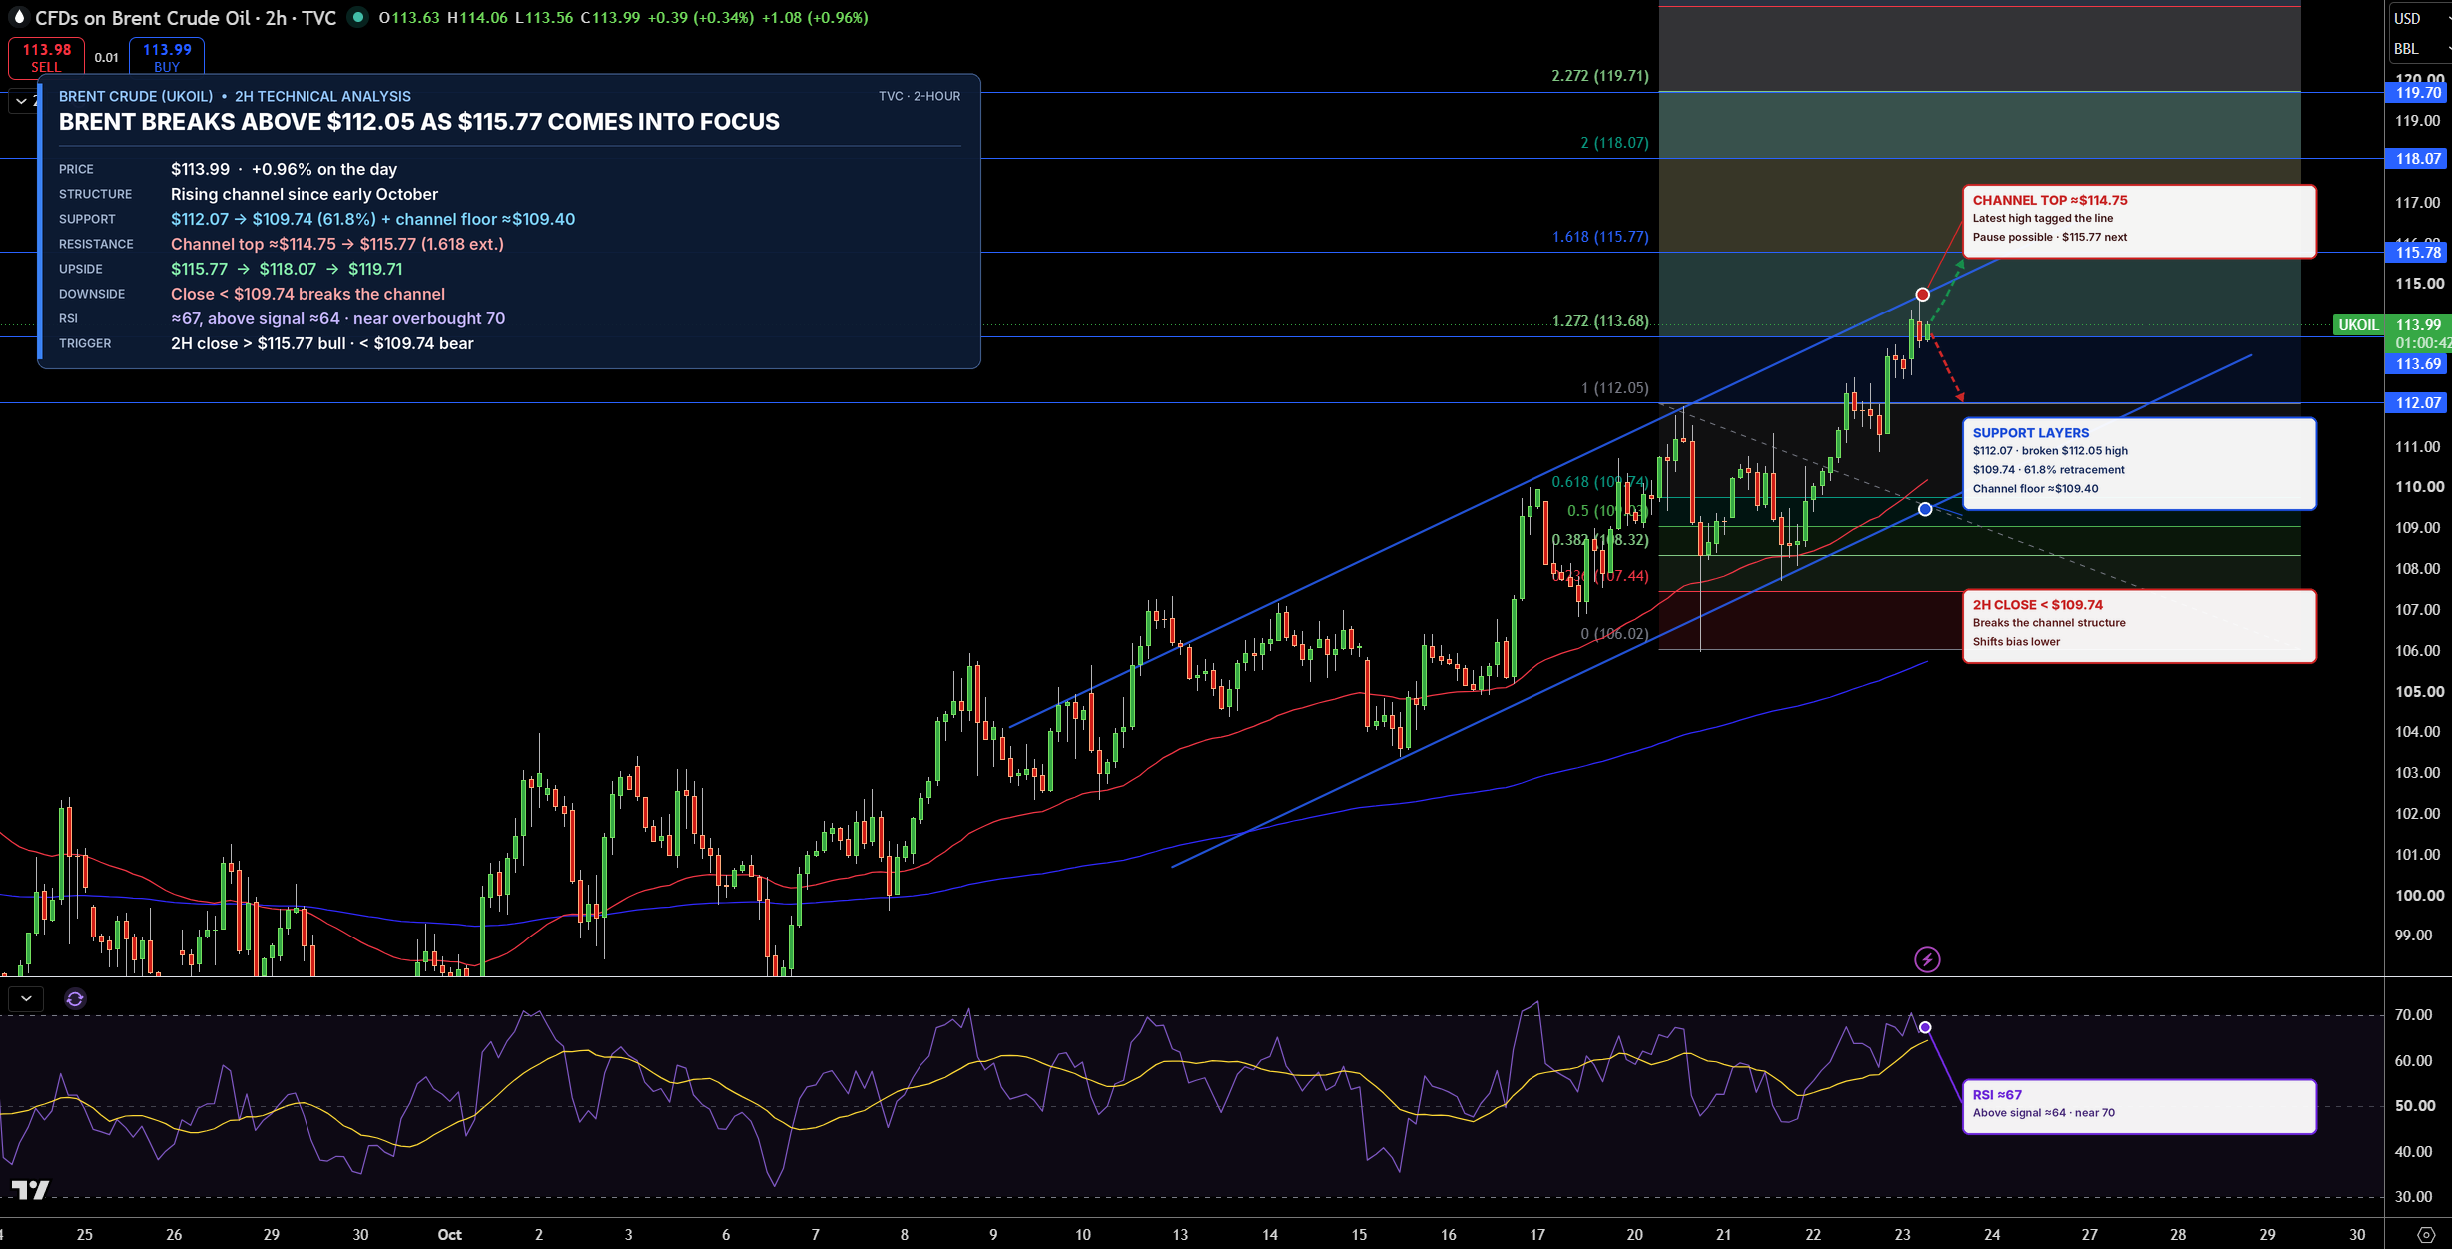Click the Fibonacci label 0 (106.02)
This screenshot has width=2452, height=1249.
coord(1614,634)
